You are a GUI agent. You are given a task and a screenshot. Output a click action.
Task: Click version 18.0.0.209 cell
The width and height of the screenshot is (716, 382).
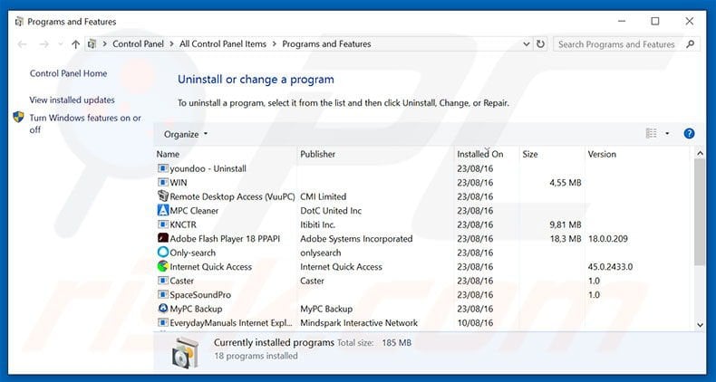608,238
